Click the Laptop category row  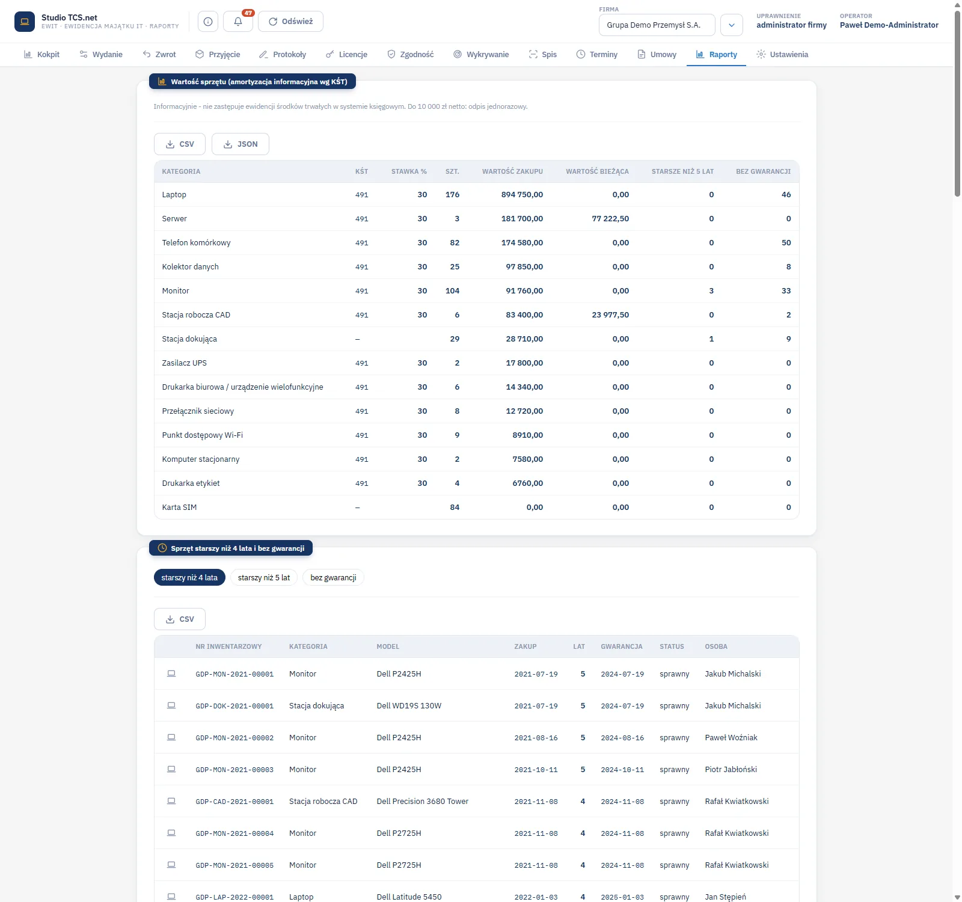(477, 195)
